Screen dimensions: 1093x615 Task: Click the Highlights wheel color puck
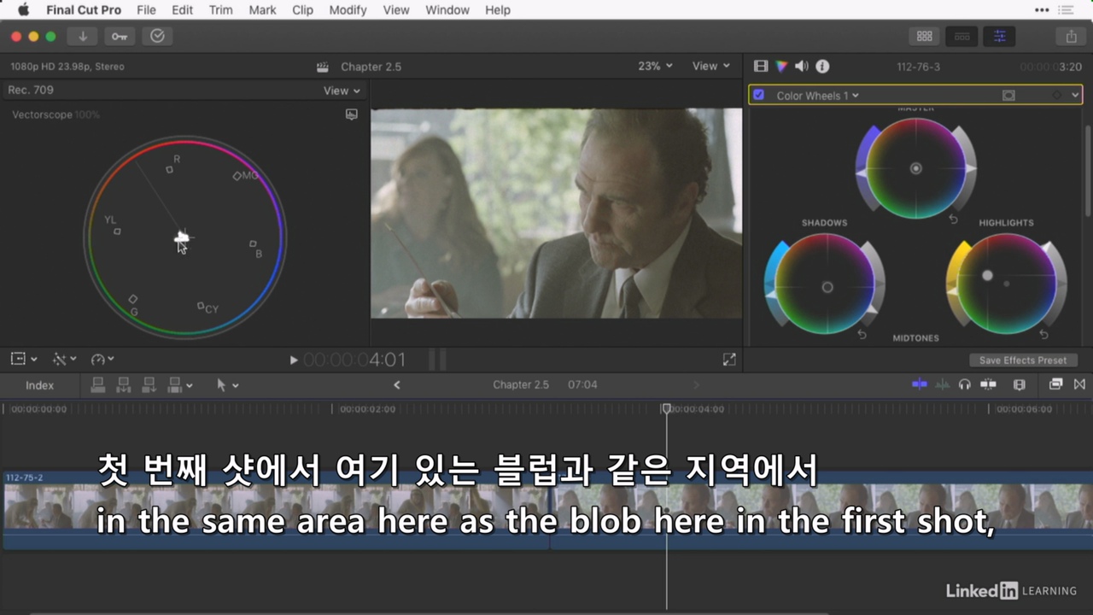(988, 275)
